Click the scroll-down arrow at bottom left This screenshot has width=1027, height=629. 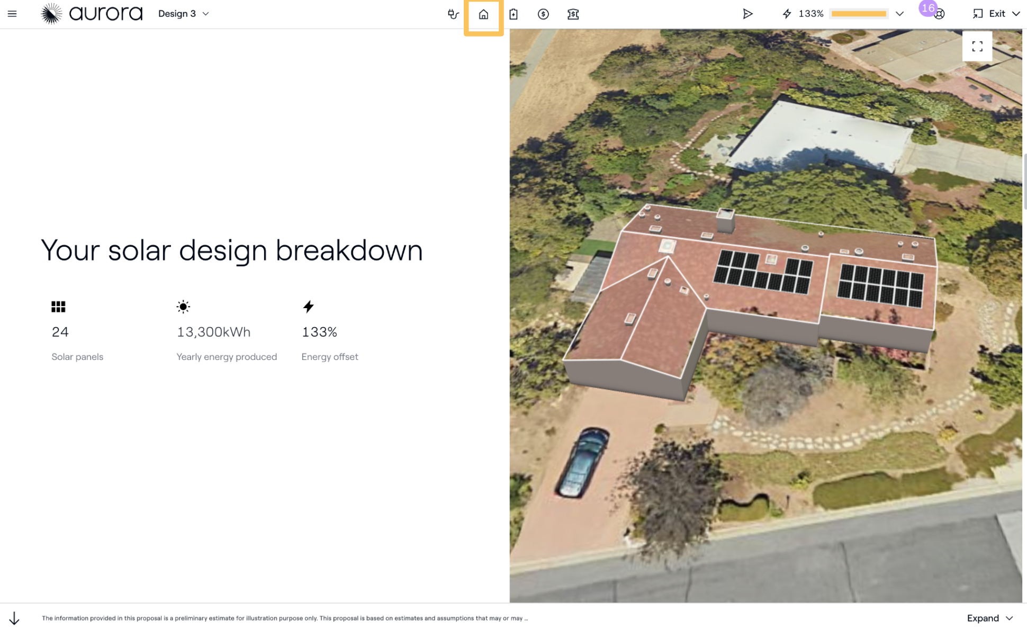[x=14, y=618]
